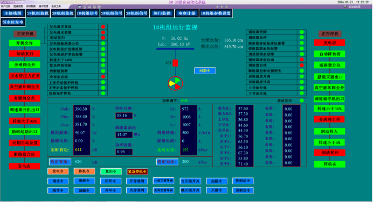Click the green 复归令 button
The height and width of the screenshot is (202, 373).
[111, 171]
